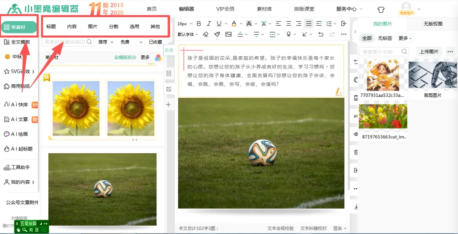458x234 pixels.
Task: Open the 推荐 sort dropdown
Action: (x=106, y=42)
